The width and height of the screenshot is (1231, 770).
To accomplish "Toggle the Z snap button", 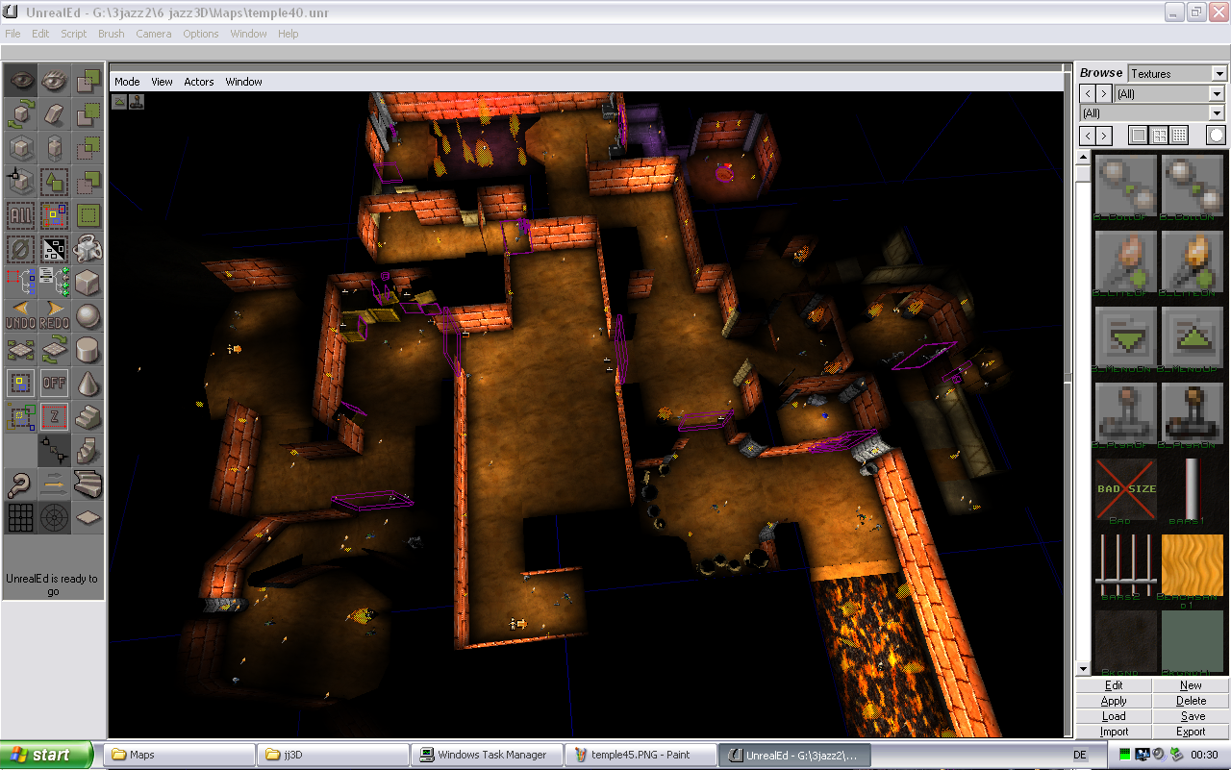I will pos(55,417).
